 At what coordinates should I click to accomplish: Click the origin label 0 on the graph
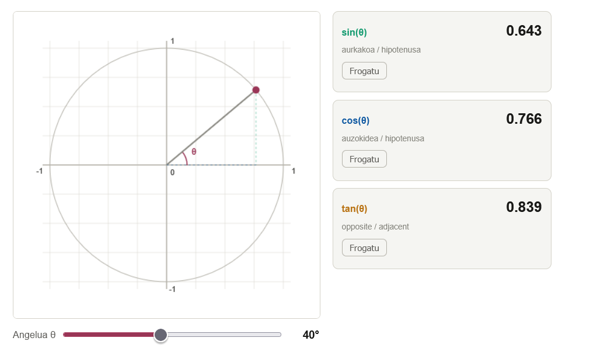(172, 173)
